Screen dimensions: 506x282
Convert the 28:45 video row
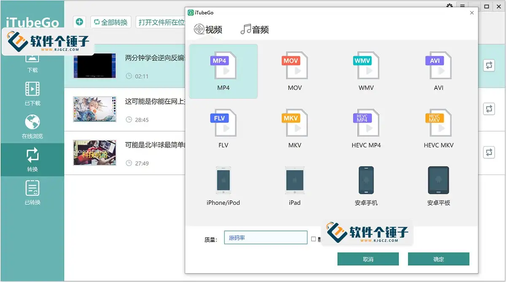coord(489,109)
